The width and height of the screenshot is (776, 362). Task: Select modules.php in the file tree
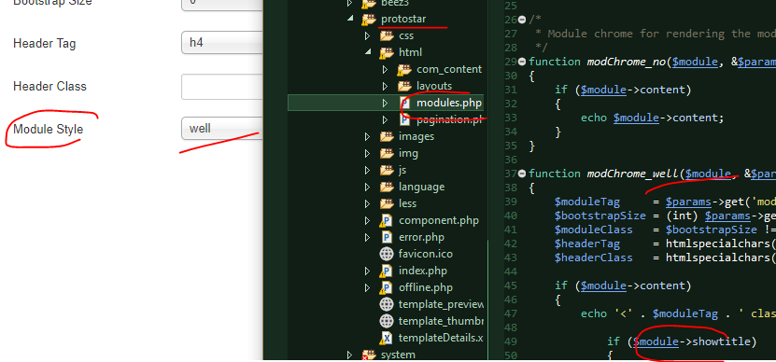449,103
